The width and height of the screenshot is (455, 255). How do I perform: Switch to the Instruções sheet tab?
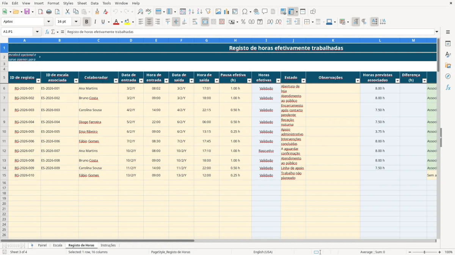(x=108, y=245)
